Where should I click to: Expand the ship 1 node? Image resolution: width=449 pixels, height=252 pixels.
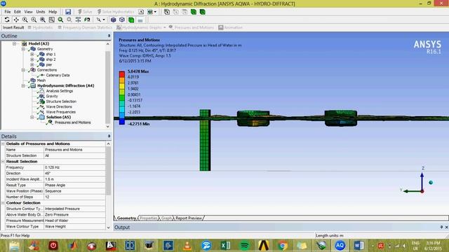(32, 55)
